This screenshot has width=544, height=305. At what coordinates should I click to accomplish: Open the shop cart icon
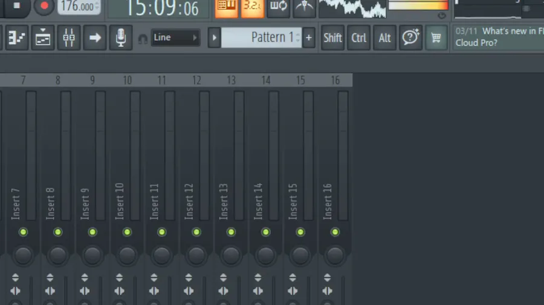[x=436, y=38]
